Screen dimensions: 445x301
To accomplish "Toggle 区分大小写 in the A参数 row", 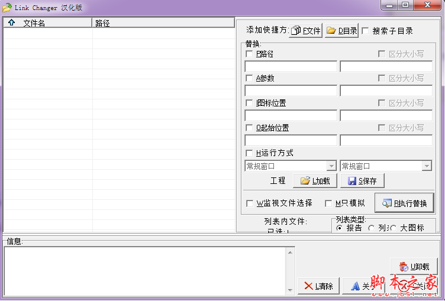I will [x=382, y=78].
